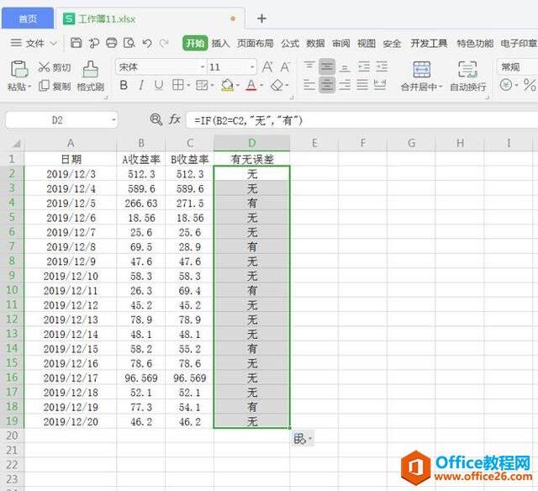Toggle vertical middle alignment

click(327, 66)
